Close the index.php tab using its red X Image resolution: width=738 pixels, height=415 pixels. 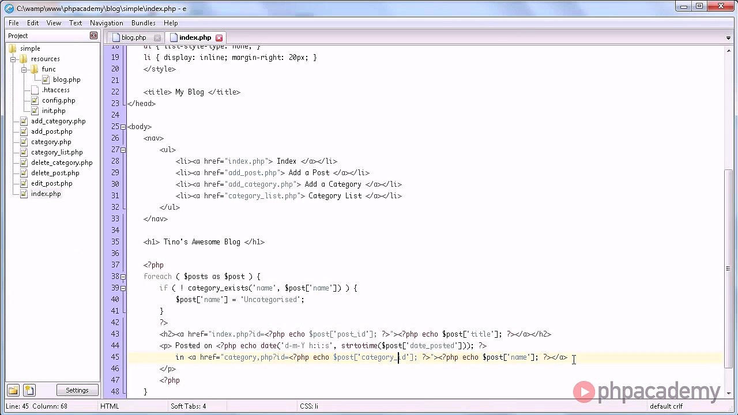click(219, 38)
